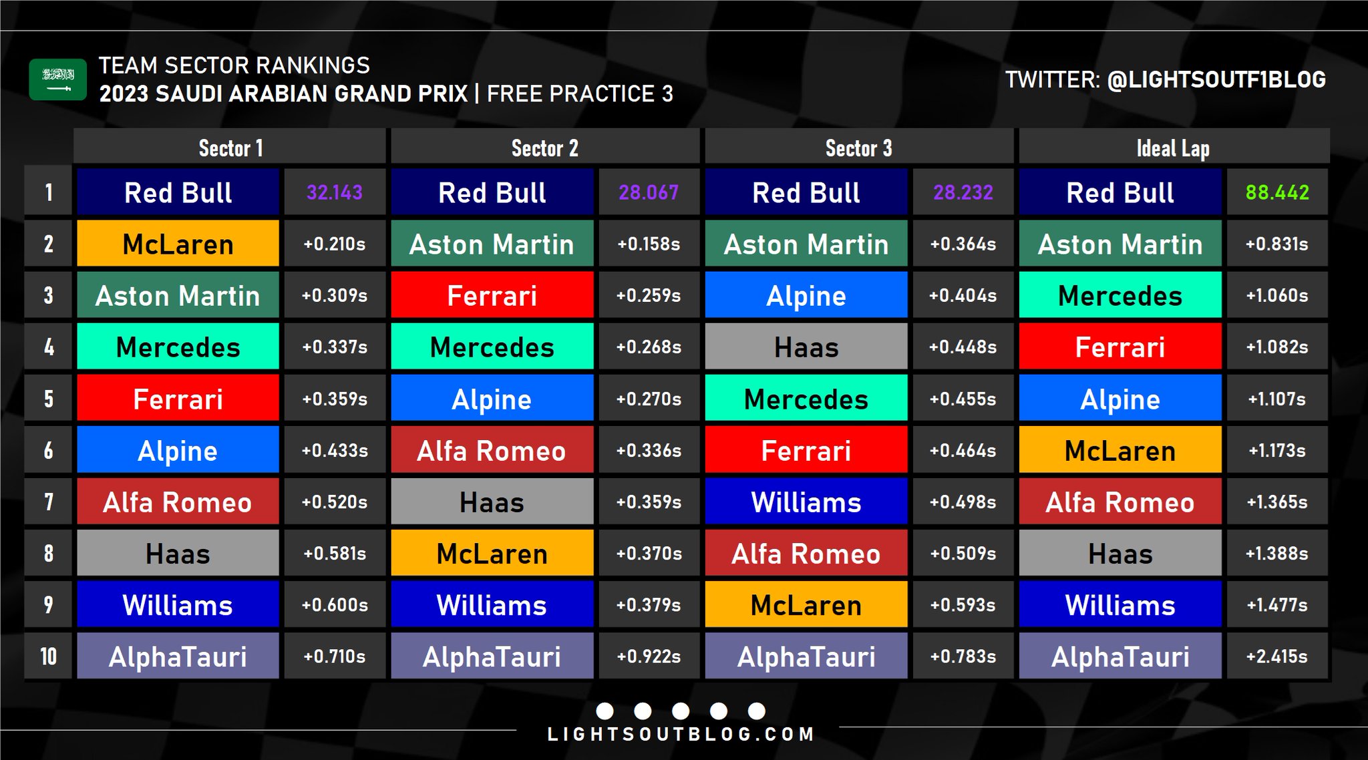This screenshot has height=760, width=1368.
Task: Click the gray Haas cell in Sector 3
Action: [x=806, y=347]
